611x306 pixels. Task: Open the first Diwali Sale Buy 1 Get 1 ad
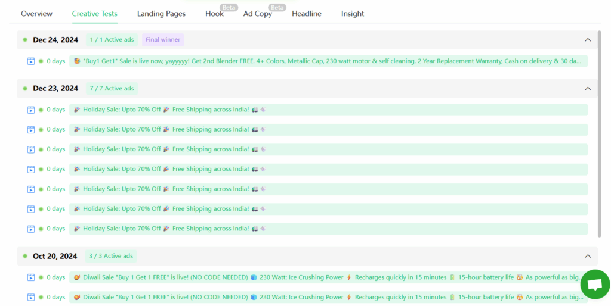(329, 277)
